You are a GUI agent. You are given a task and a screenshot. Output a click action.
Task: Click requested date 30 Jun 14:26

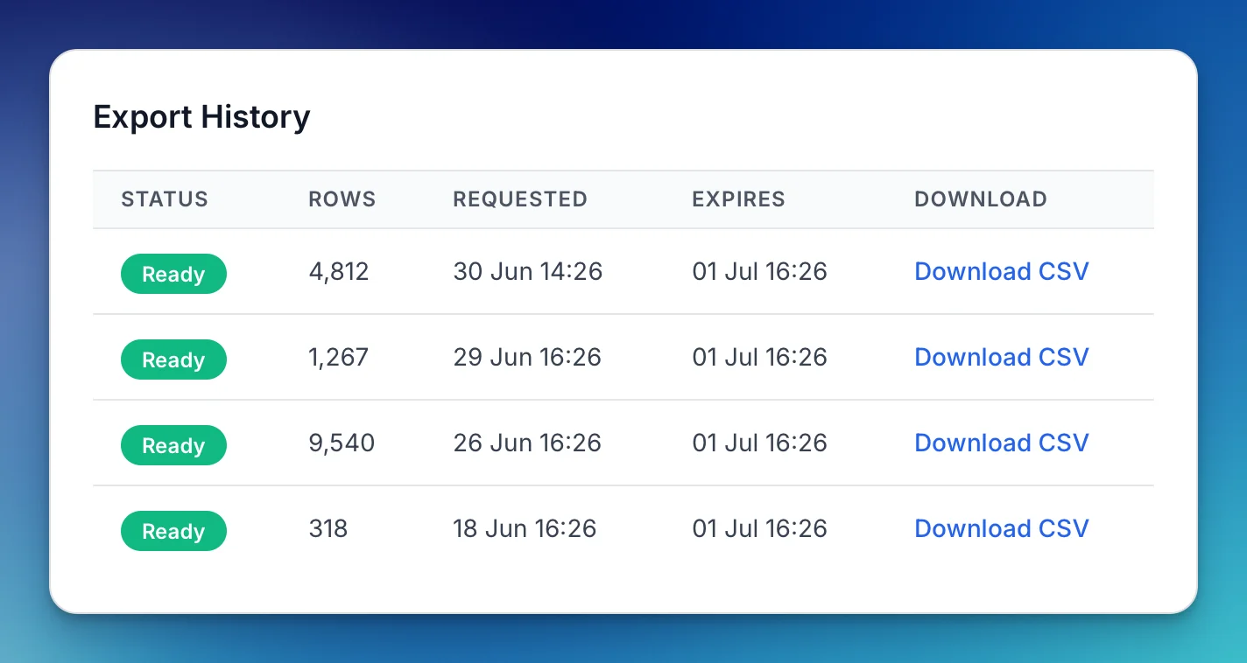[x=528, y=271]
